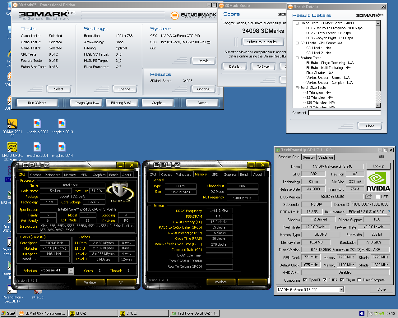This screenshot has height=318, width=398.
Task: Collapse the Game Tests tree node
Action: pyautogui.click(x=297, y=23)
